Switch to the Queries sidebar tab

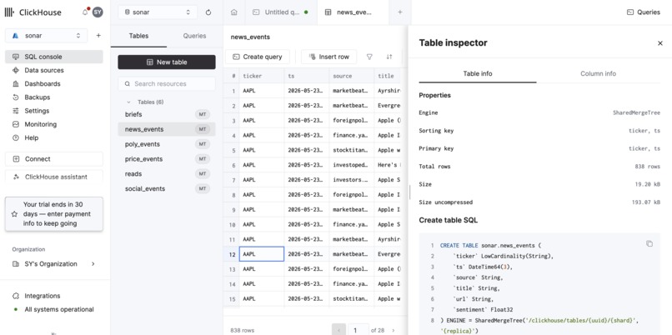pos(194,36)
